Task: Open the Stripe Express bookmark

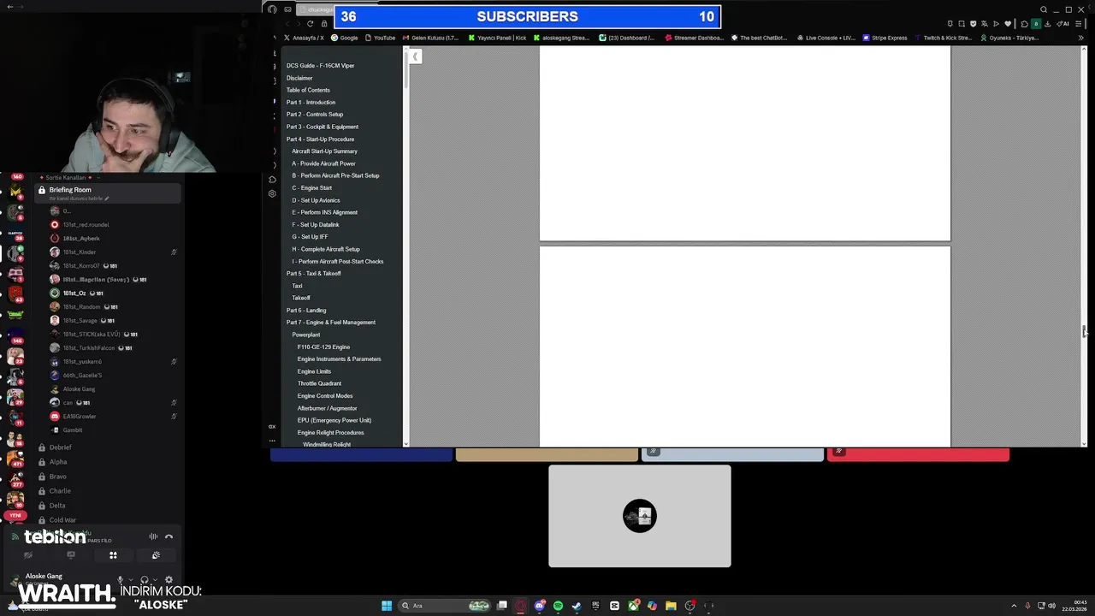Action: 885,38
